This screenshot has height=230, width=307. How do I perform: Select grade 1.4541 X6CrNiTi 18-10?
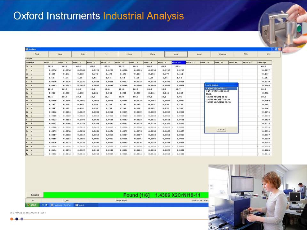pyautogui.click(x=217, y=100)
